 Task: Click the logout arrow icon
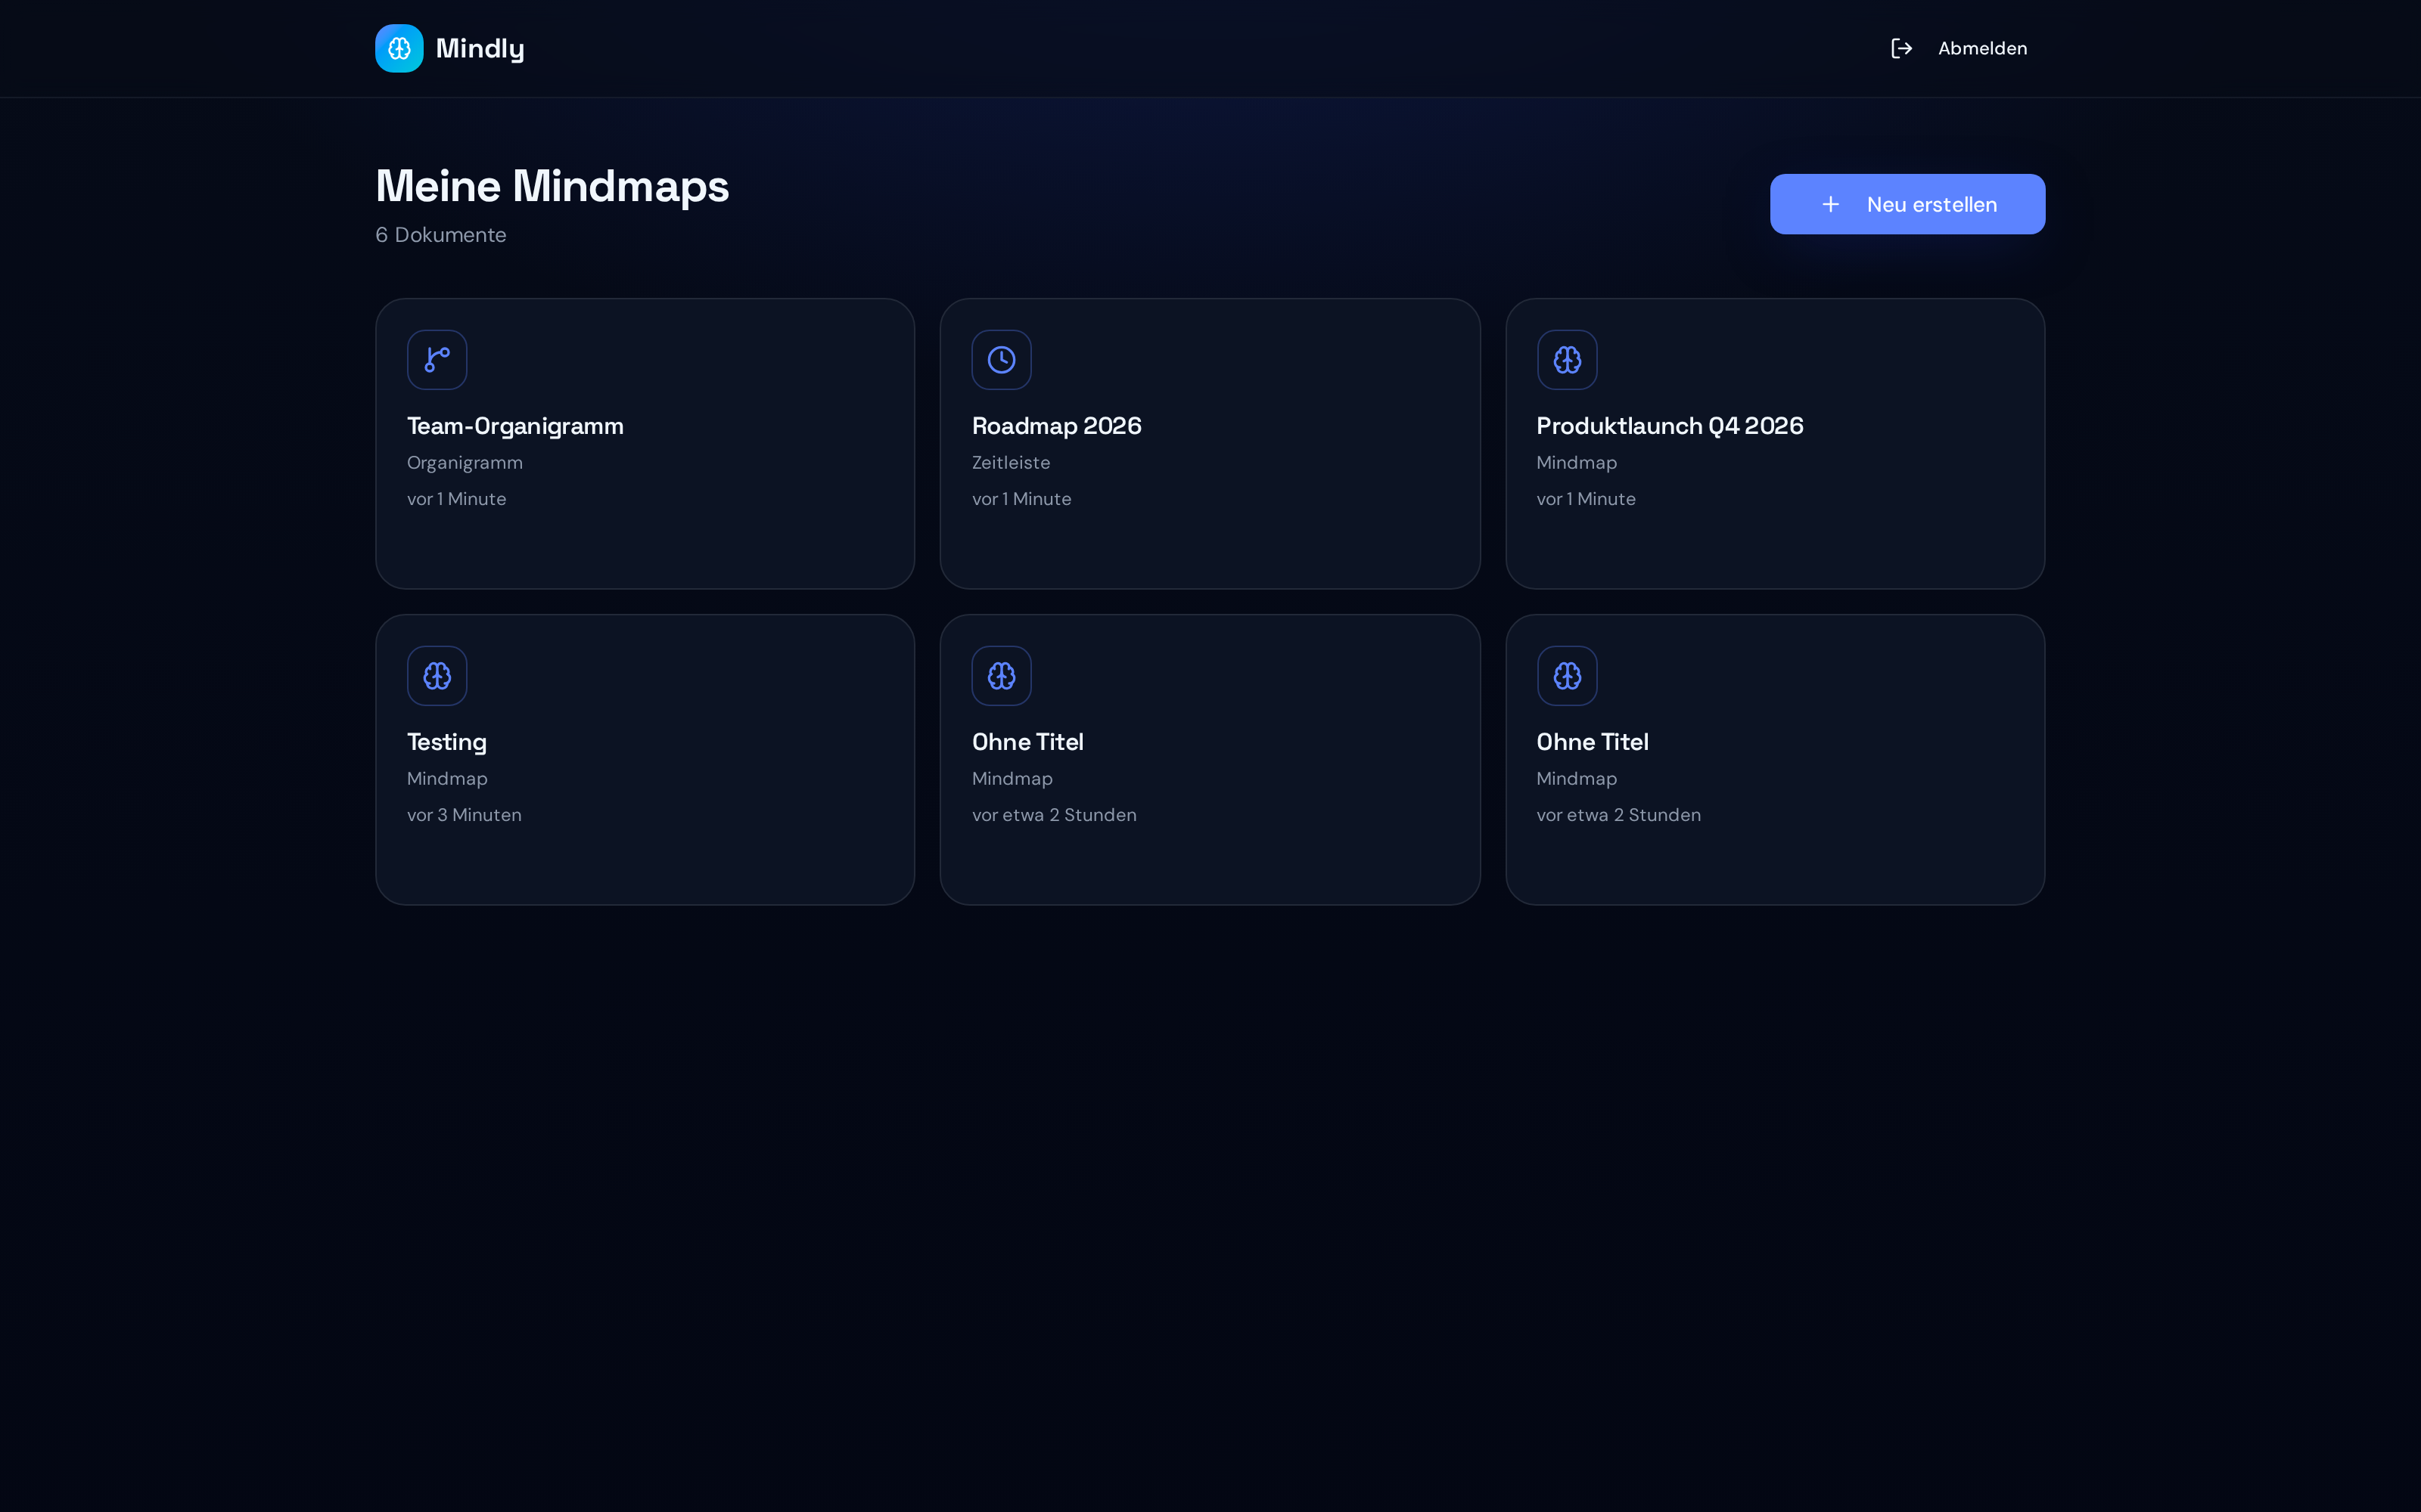pos(1902,48)
